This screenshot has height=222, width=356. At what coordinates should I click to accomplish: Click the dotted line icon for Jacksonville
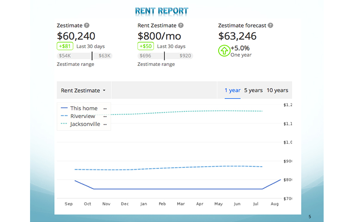pos(64,124)
